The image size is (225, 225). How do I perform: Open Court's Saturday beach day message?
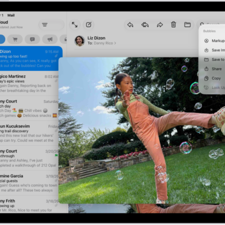tap(29, 108)
